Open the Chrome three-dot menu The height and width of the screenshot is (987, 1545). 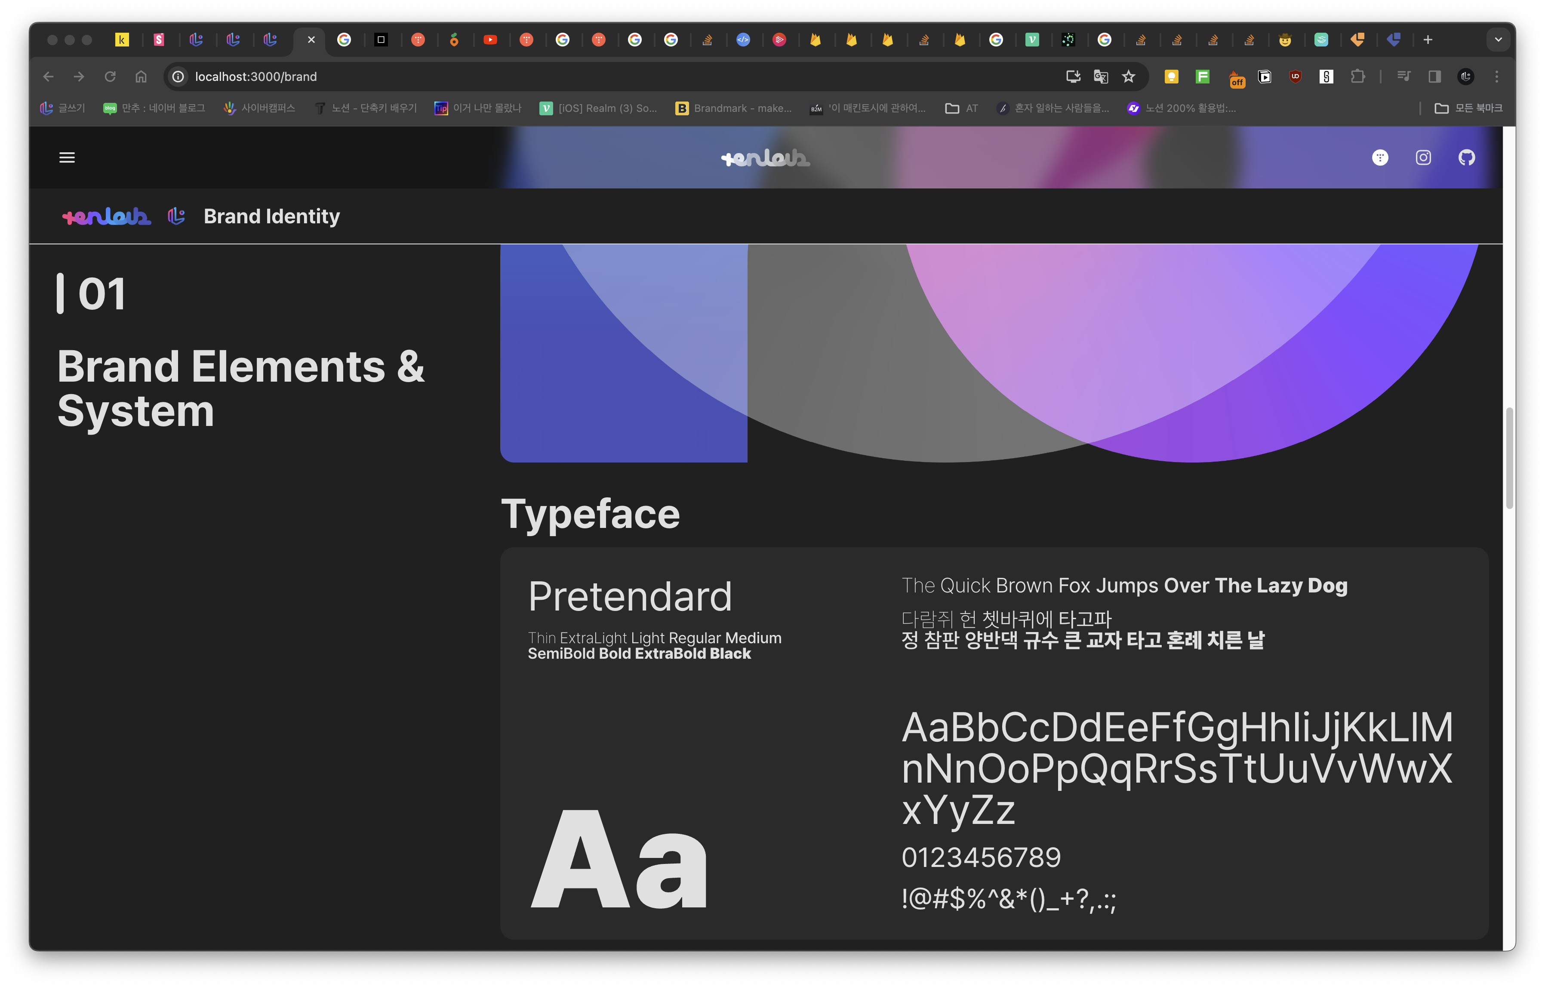pyautogui.click(x=1497, y=77)
